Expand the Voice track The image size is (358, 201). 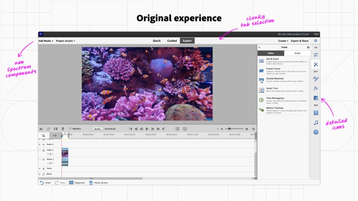40,169
